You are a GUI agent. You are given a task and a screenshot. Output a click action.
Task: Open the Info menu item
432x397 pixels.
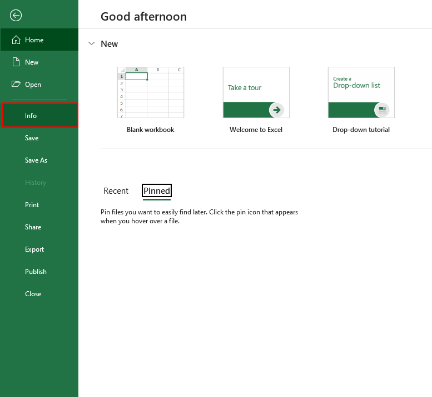(x=39, y=115)
